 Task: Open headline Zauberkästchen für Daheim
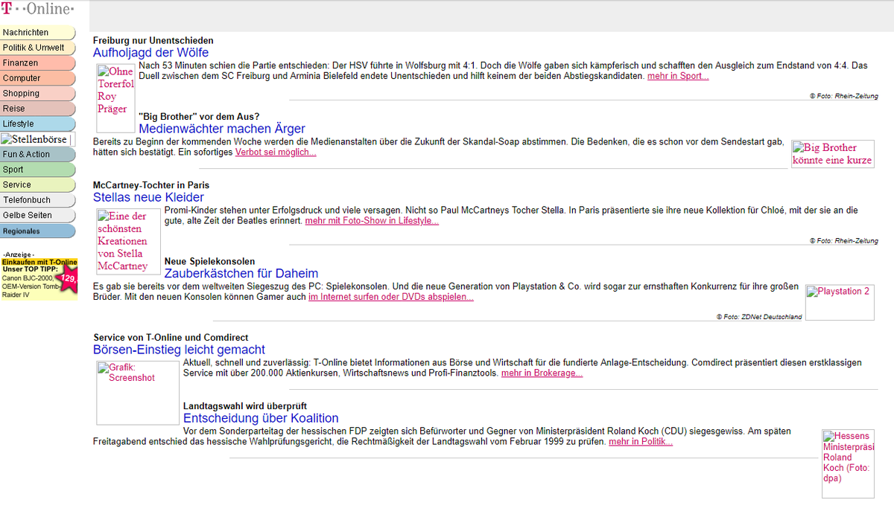(x=241, y=273)
